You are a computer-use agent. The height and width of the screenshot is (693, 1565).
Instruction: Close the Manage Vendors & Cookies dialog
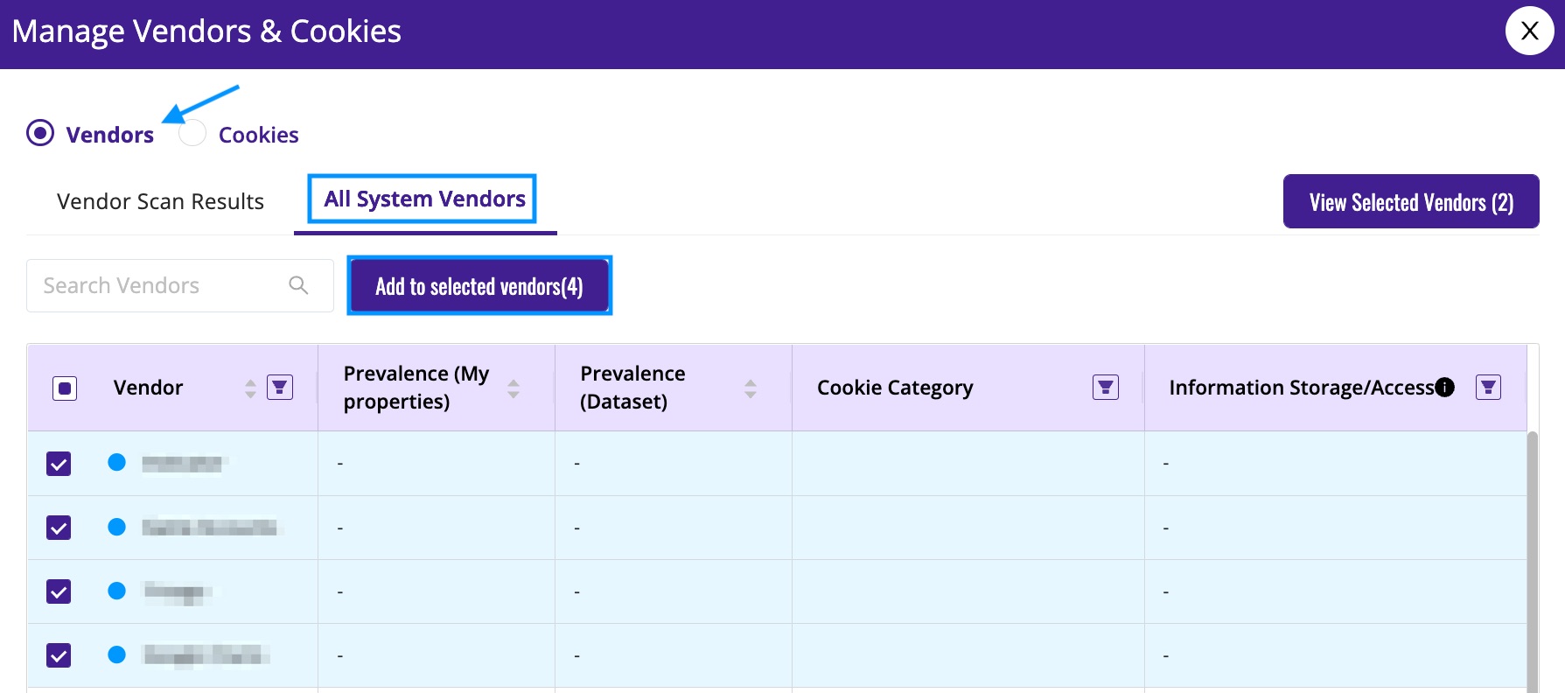click(x=1529, y=31)
